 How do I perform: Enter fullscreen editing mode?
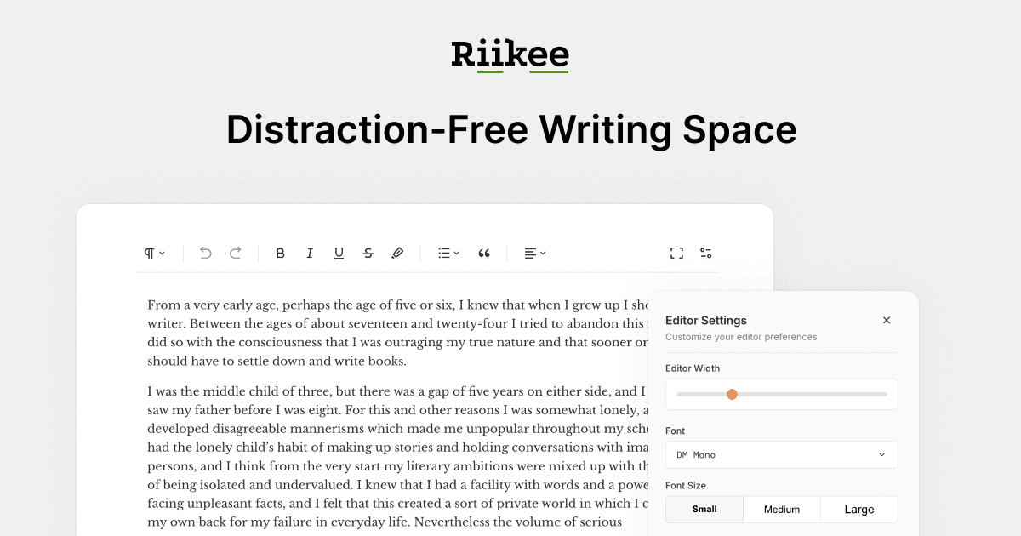(676, 253)
